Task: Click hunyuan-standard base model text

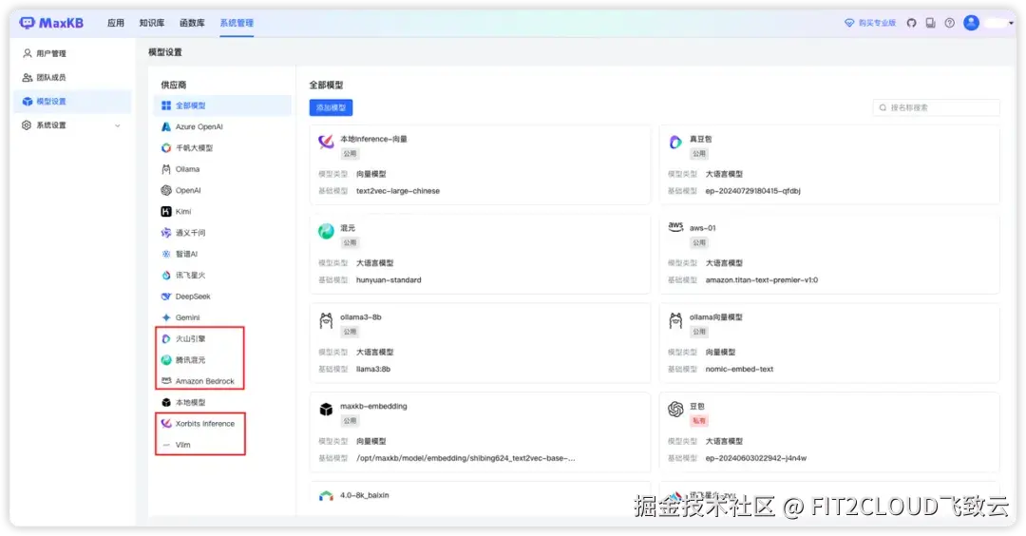Action: (389, 280)
